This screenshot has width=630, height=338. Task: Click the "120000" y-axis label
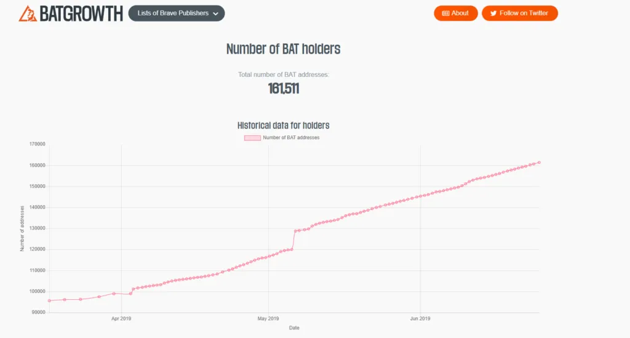tap(38, 249)
